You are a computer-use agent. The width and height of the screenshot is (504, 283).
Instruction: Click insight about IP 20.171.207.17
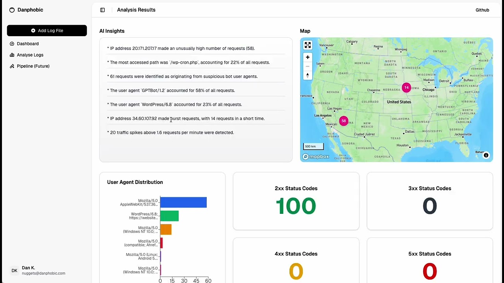tap(181, 48)
